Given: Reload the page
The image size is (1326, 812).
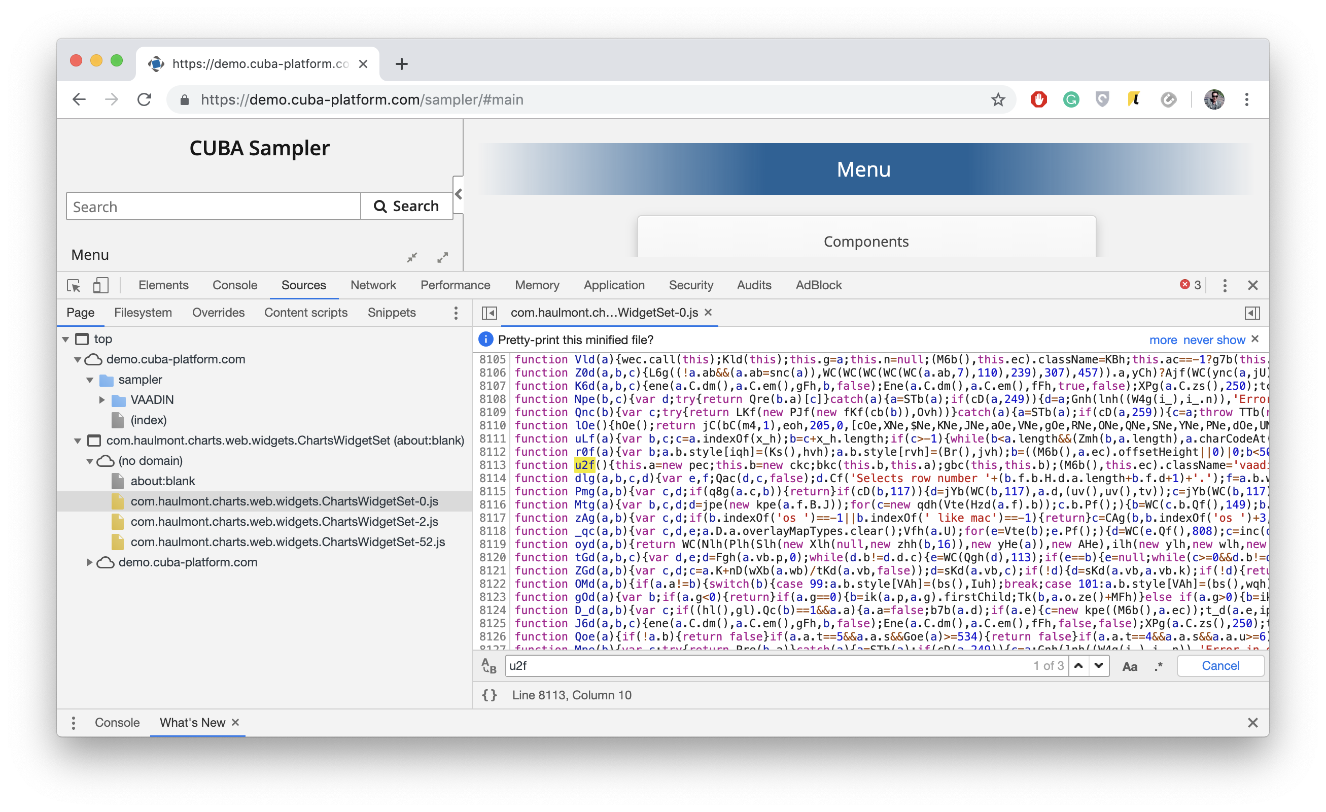Looking at the screenshot, I should pyautogui.click(x=144, y=99).
